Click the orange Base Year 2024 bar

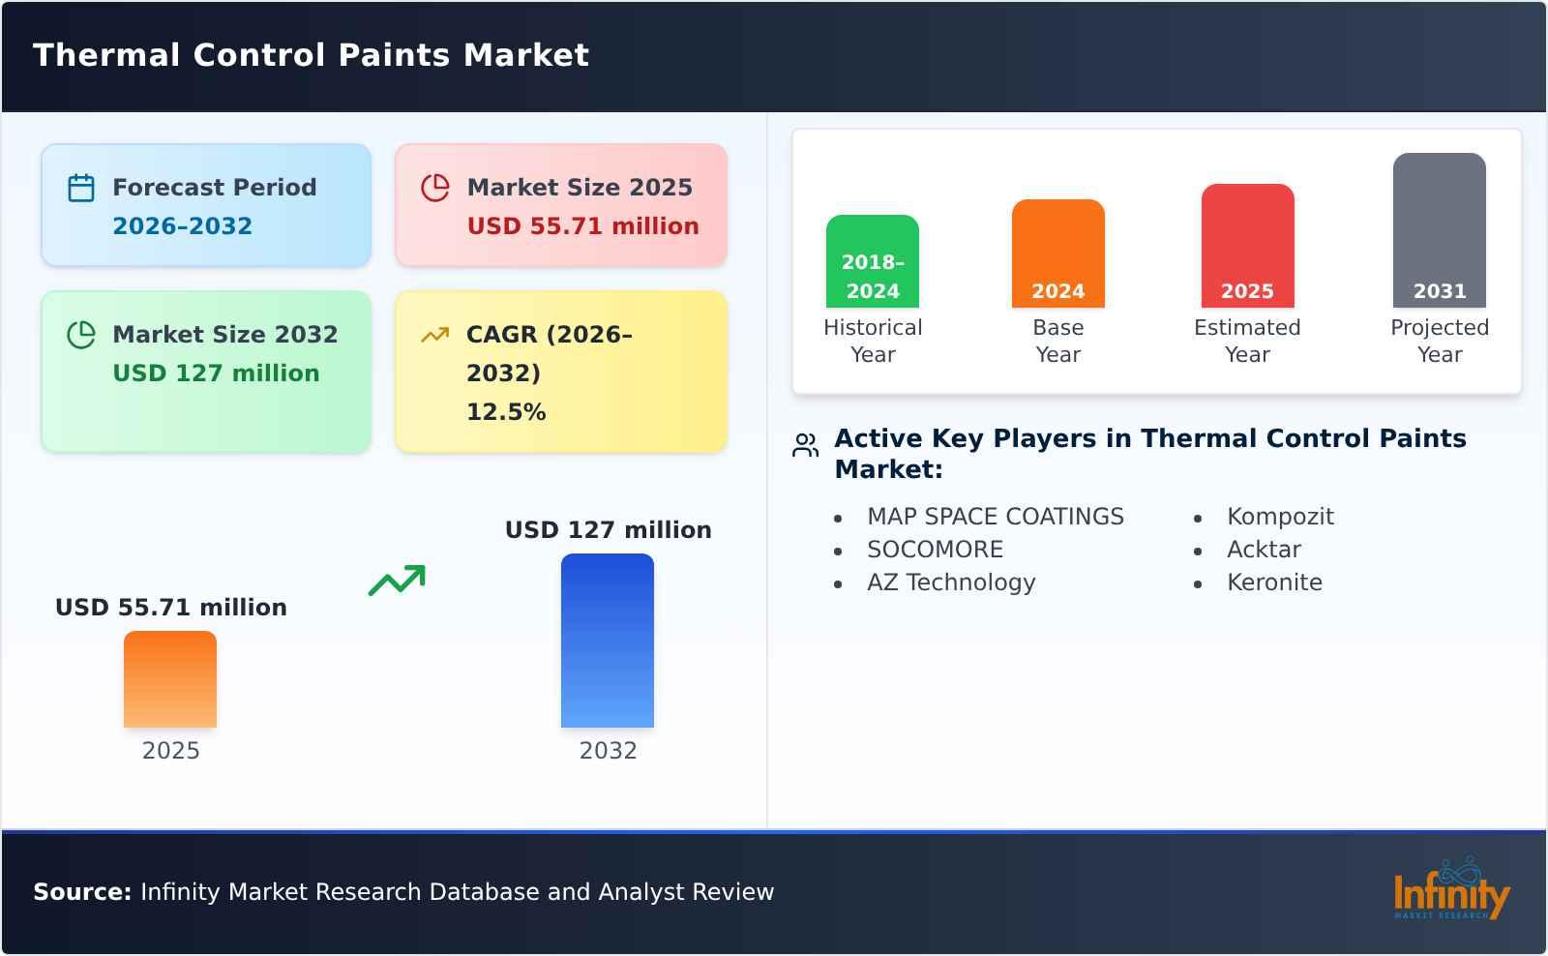coord(1057,252)
